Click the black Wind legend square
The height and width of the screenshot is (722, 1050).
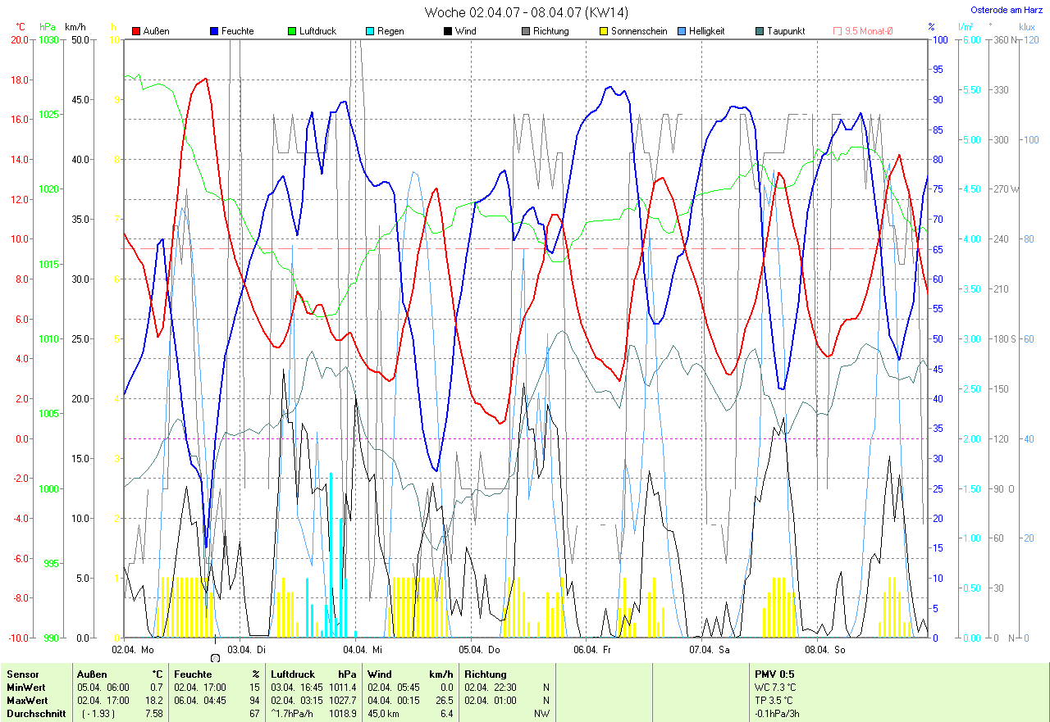coord(448,31)
